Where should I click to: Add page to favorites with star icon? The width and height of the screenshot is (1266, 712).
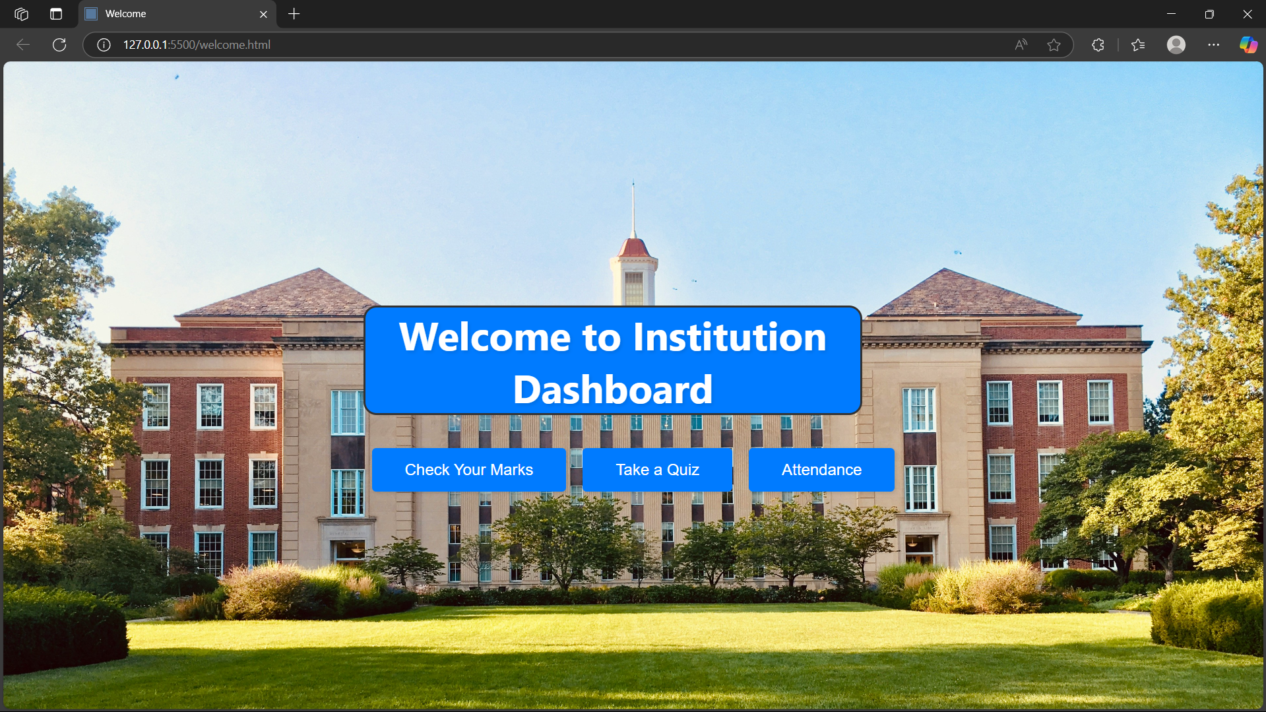[1054, 45]
